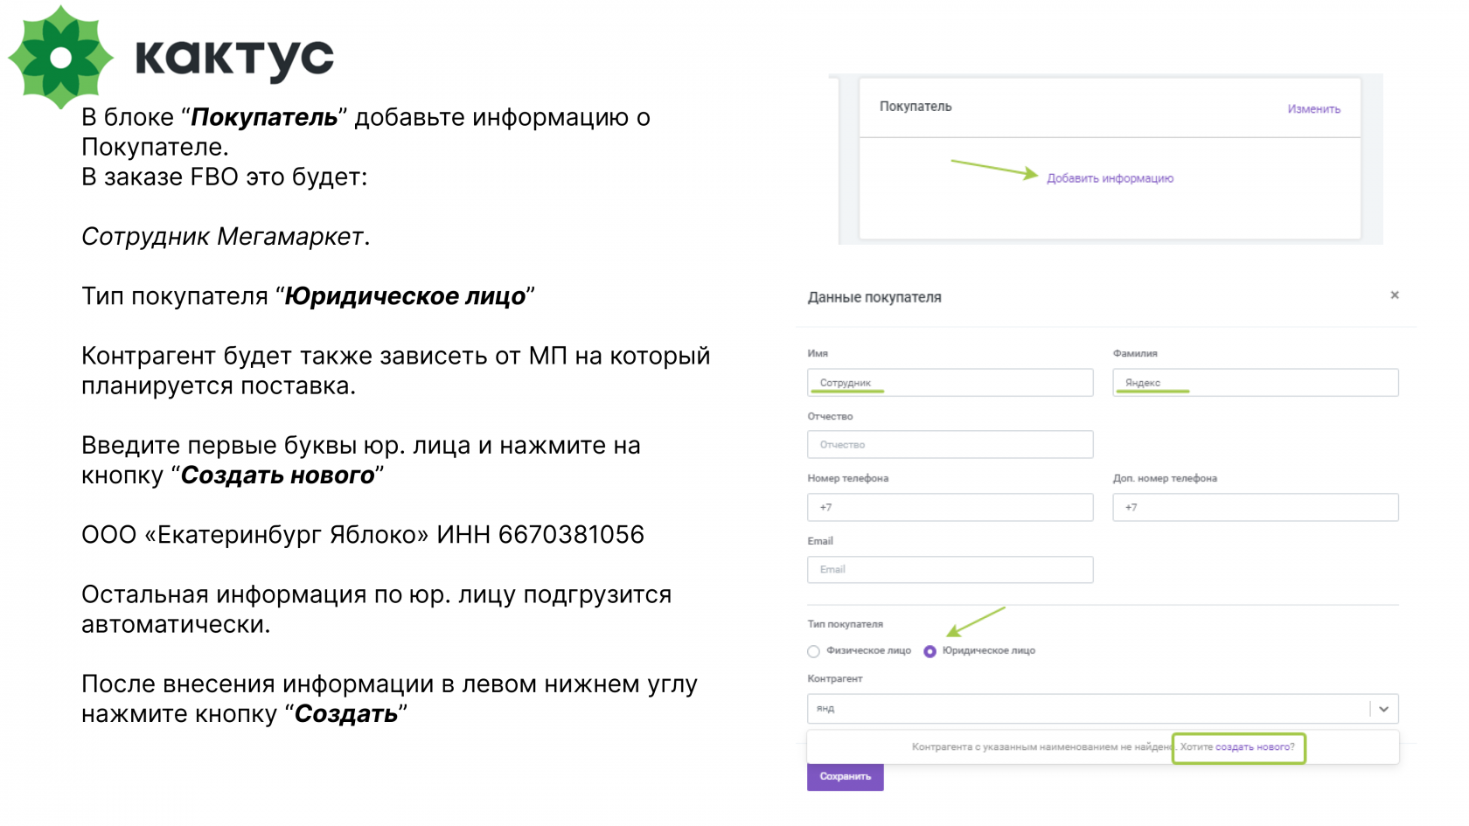Click the Кактус wordmark text
The width and height of the screenshot is (1469, 826).
click(234, 59)
